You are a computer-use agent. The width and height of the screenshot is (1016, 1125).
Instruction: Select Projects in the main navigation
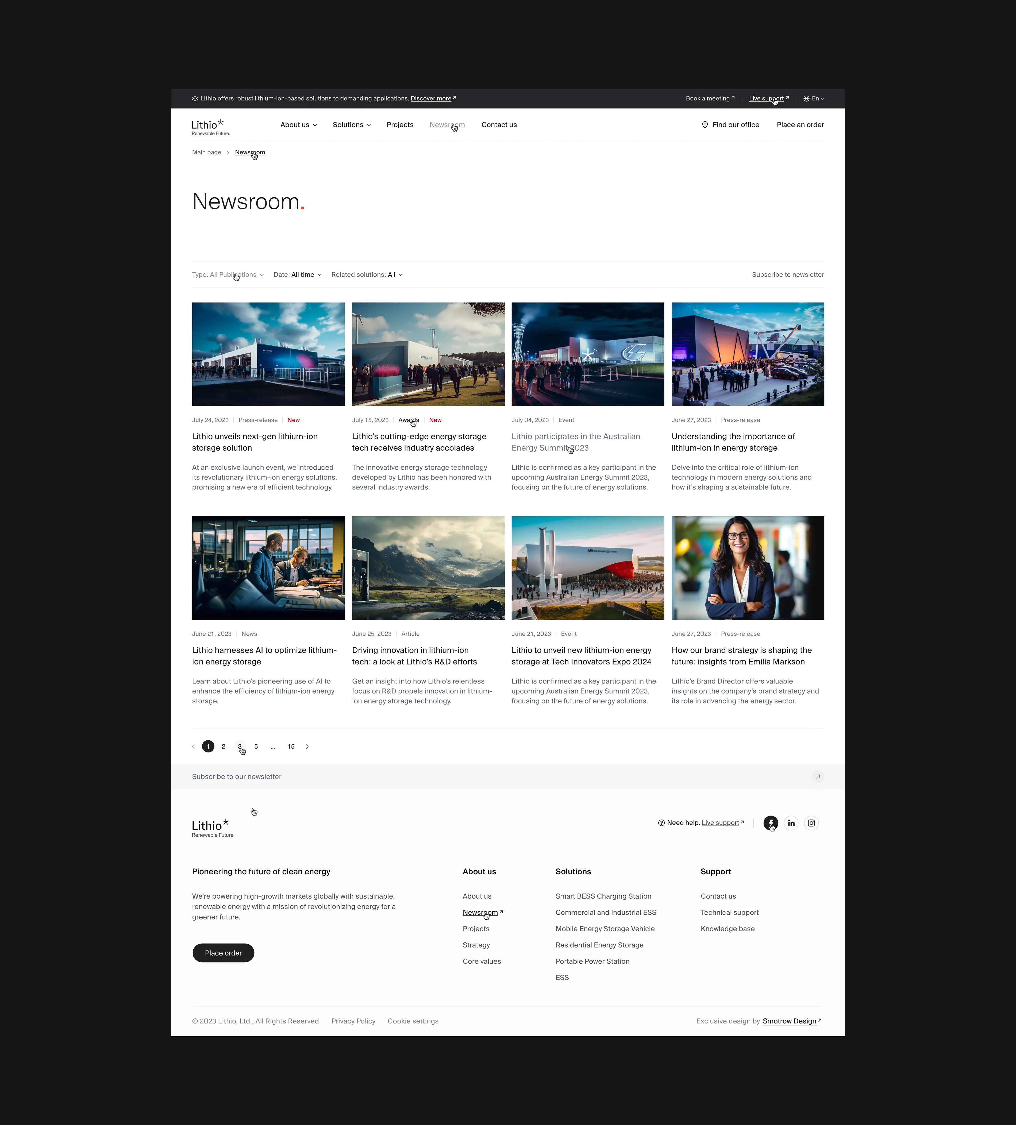400,125
